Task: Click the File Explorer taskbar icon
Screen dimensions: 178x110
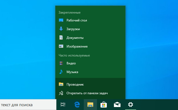Action: tap(90, 105)
